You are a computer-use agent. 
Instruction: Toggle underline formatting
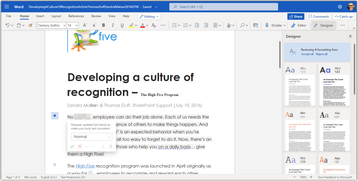click(122, 25)
